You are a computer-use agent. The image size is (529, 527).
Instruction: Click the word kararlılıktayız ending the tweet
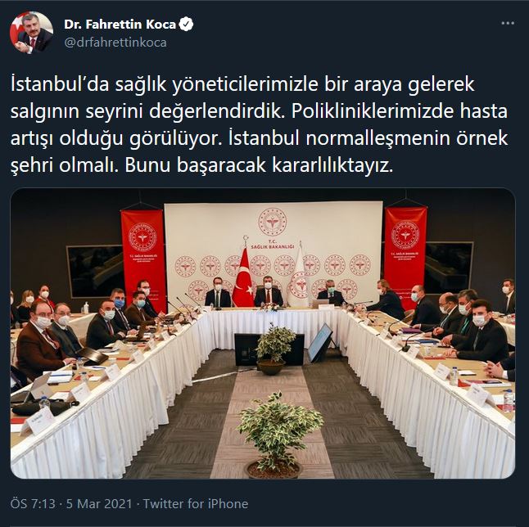(332, 166)
